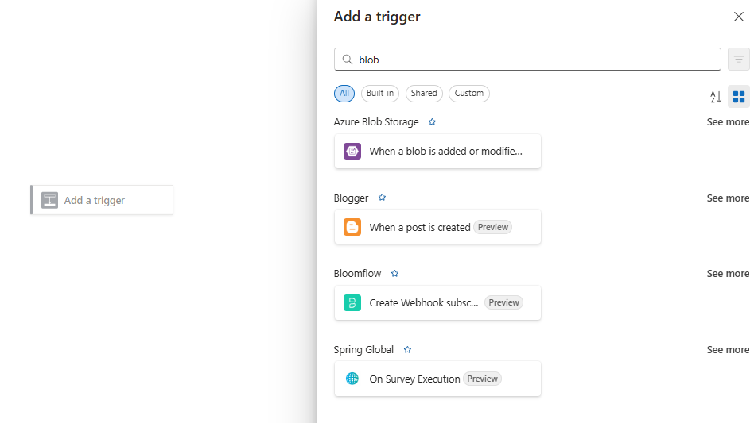This screenshot has height=423, width=754.
Task: Choose the Custom filter tab
Action: point(469,94)
